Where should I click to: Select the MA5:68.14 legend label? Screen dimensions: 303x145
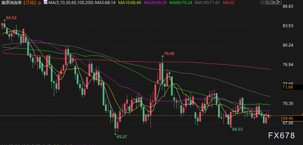(x=106, y=3)
